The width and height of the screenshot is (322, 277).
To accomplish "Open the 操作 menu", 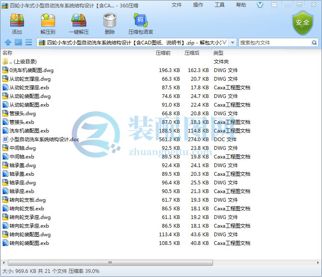I will [x=198, y=5].
